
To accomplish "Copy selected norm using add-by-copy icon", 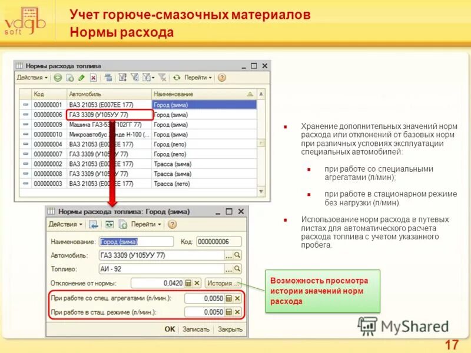I will [x=69, y=77].
